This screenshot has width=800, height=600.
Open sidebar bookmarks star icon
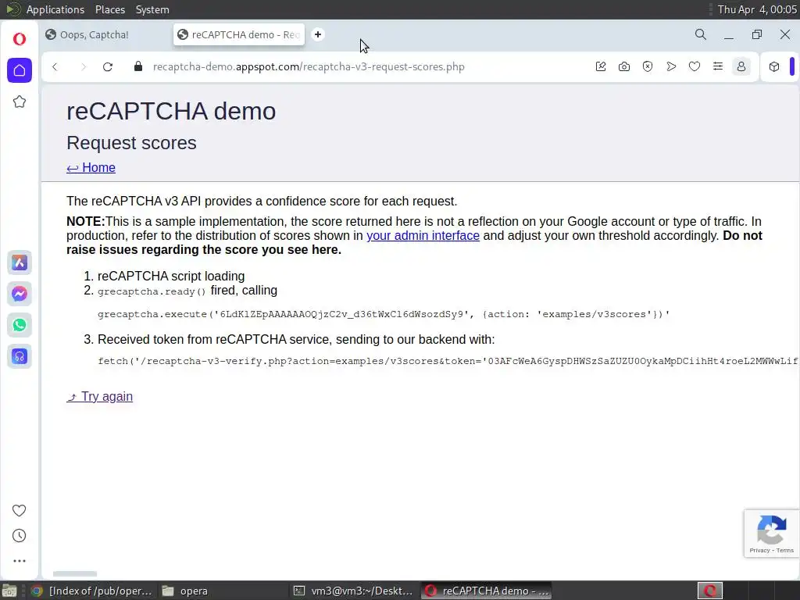20,102
